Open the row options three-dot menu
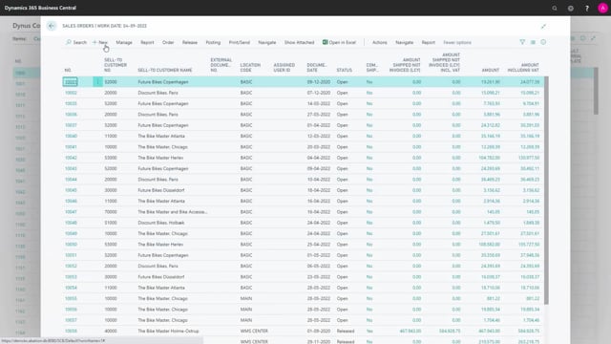 coord(97,82)
